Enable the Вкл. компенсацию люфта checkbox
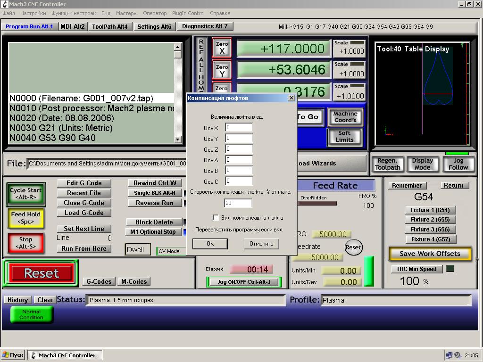Viewport: 483px width, 362px height. [216, 218]
